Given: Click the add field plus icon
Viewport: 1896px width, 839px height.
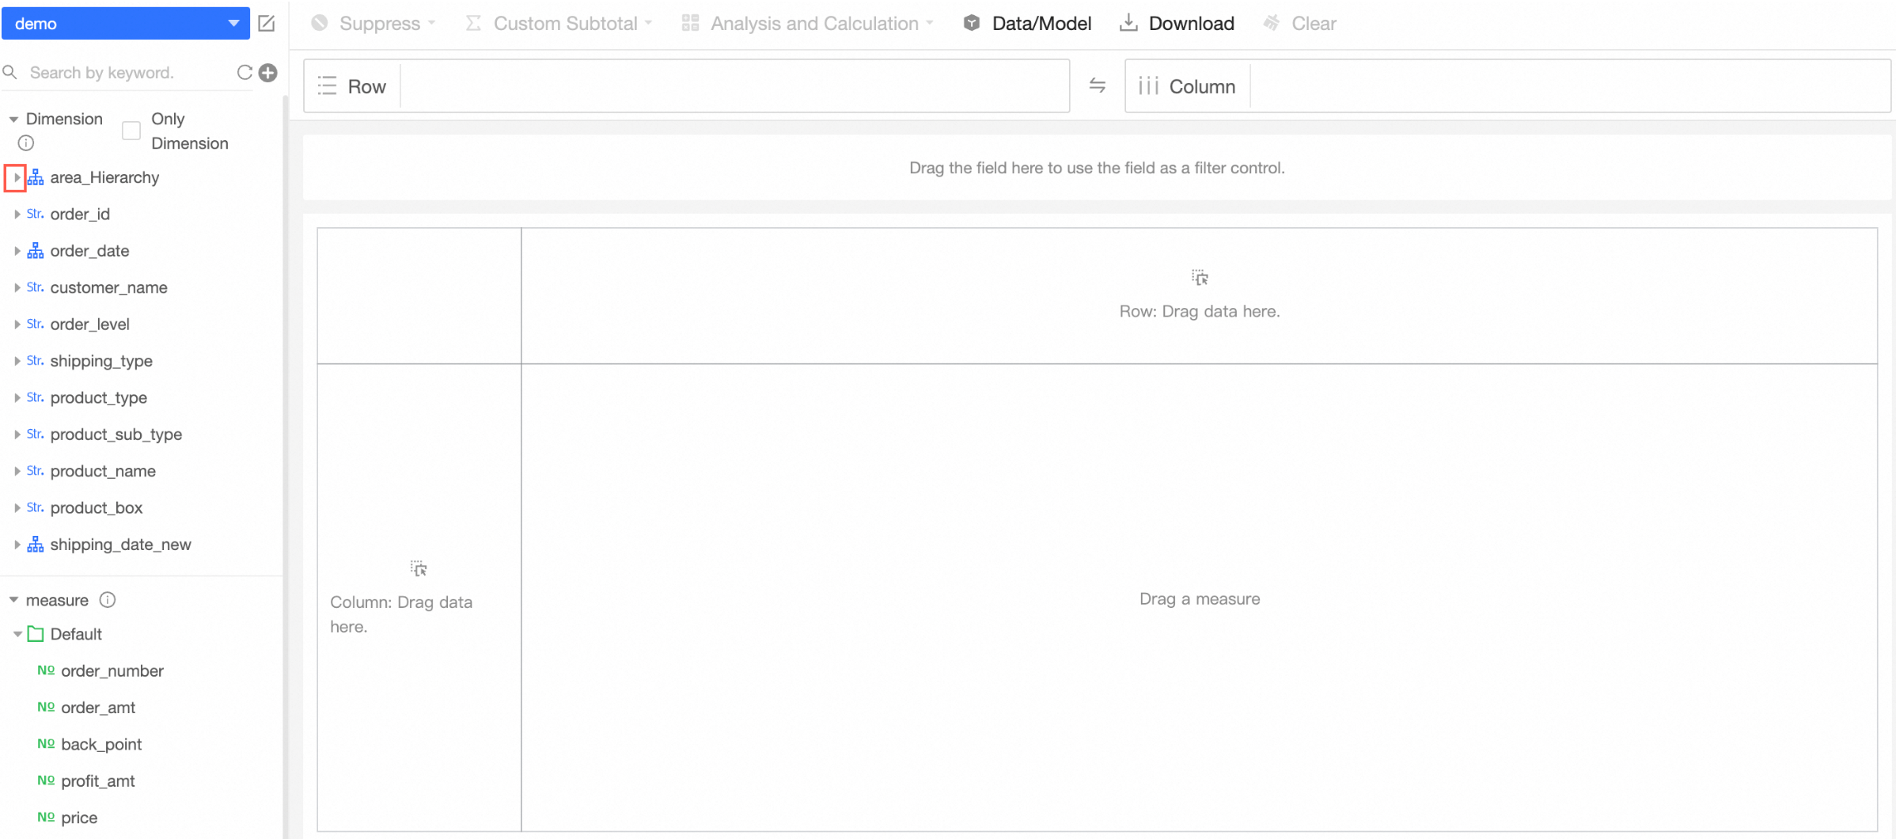Looking at the screenshot, I should click(269, 73).
